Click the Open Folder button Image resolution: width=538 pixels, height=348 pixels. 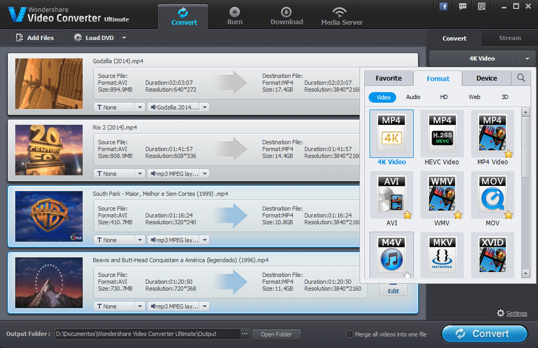tap(276, 334)
